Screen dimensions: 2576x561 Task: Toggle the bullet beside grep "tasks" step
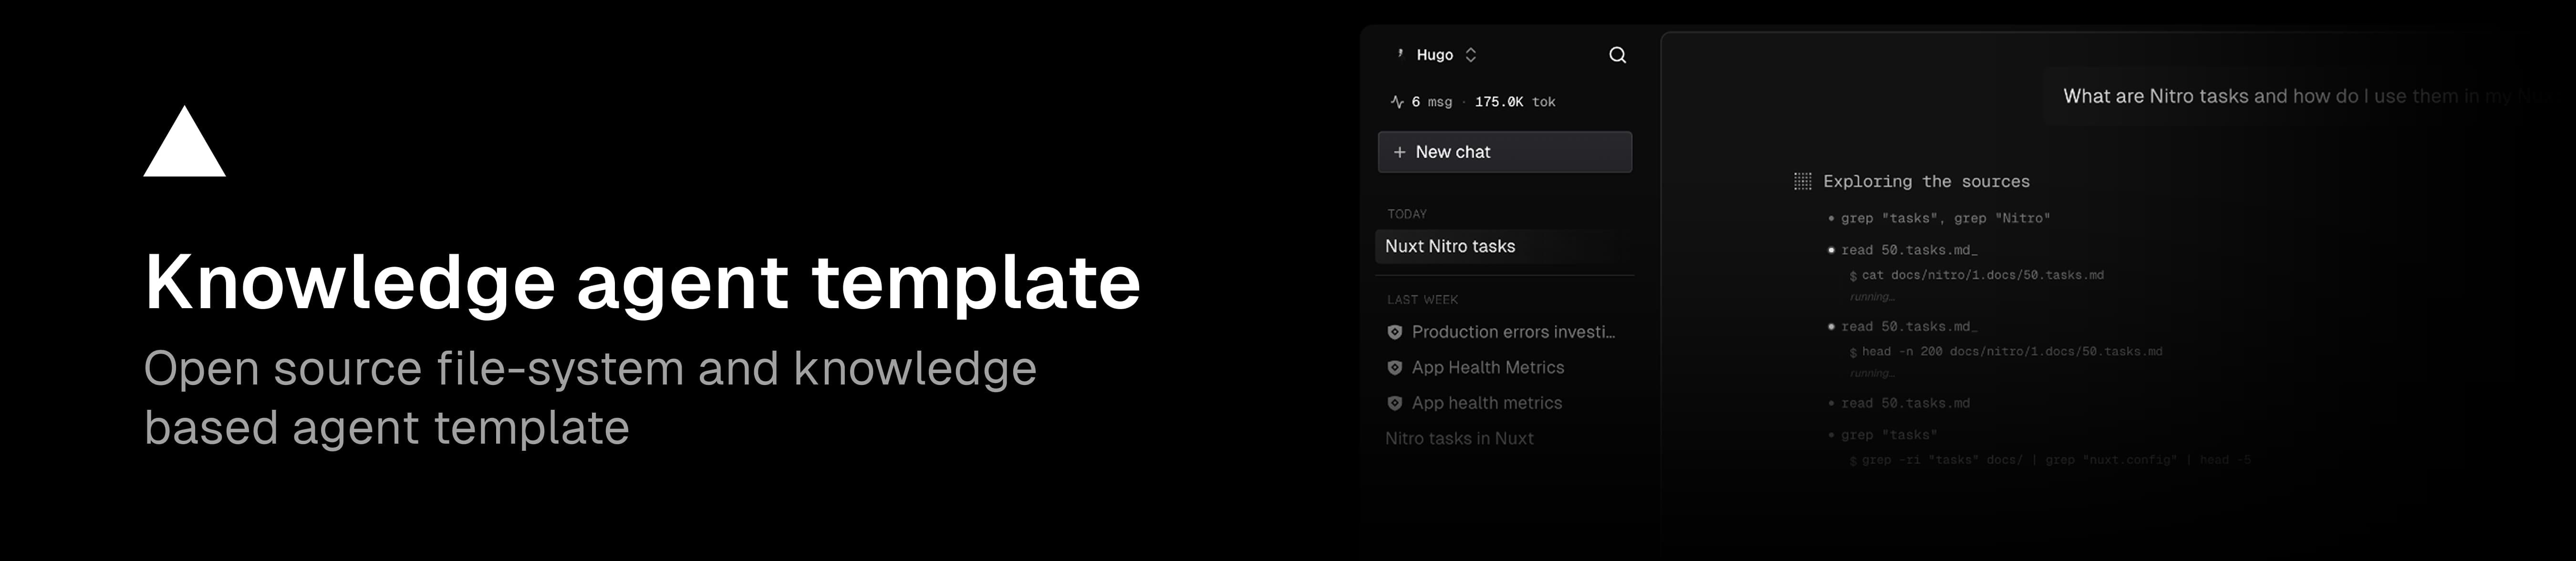pyautogui.click(x=1830, y=435)
